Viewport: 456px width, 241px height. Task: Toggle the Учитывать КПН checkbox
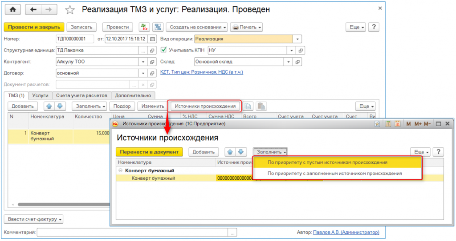coord(163,50)
